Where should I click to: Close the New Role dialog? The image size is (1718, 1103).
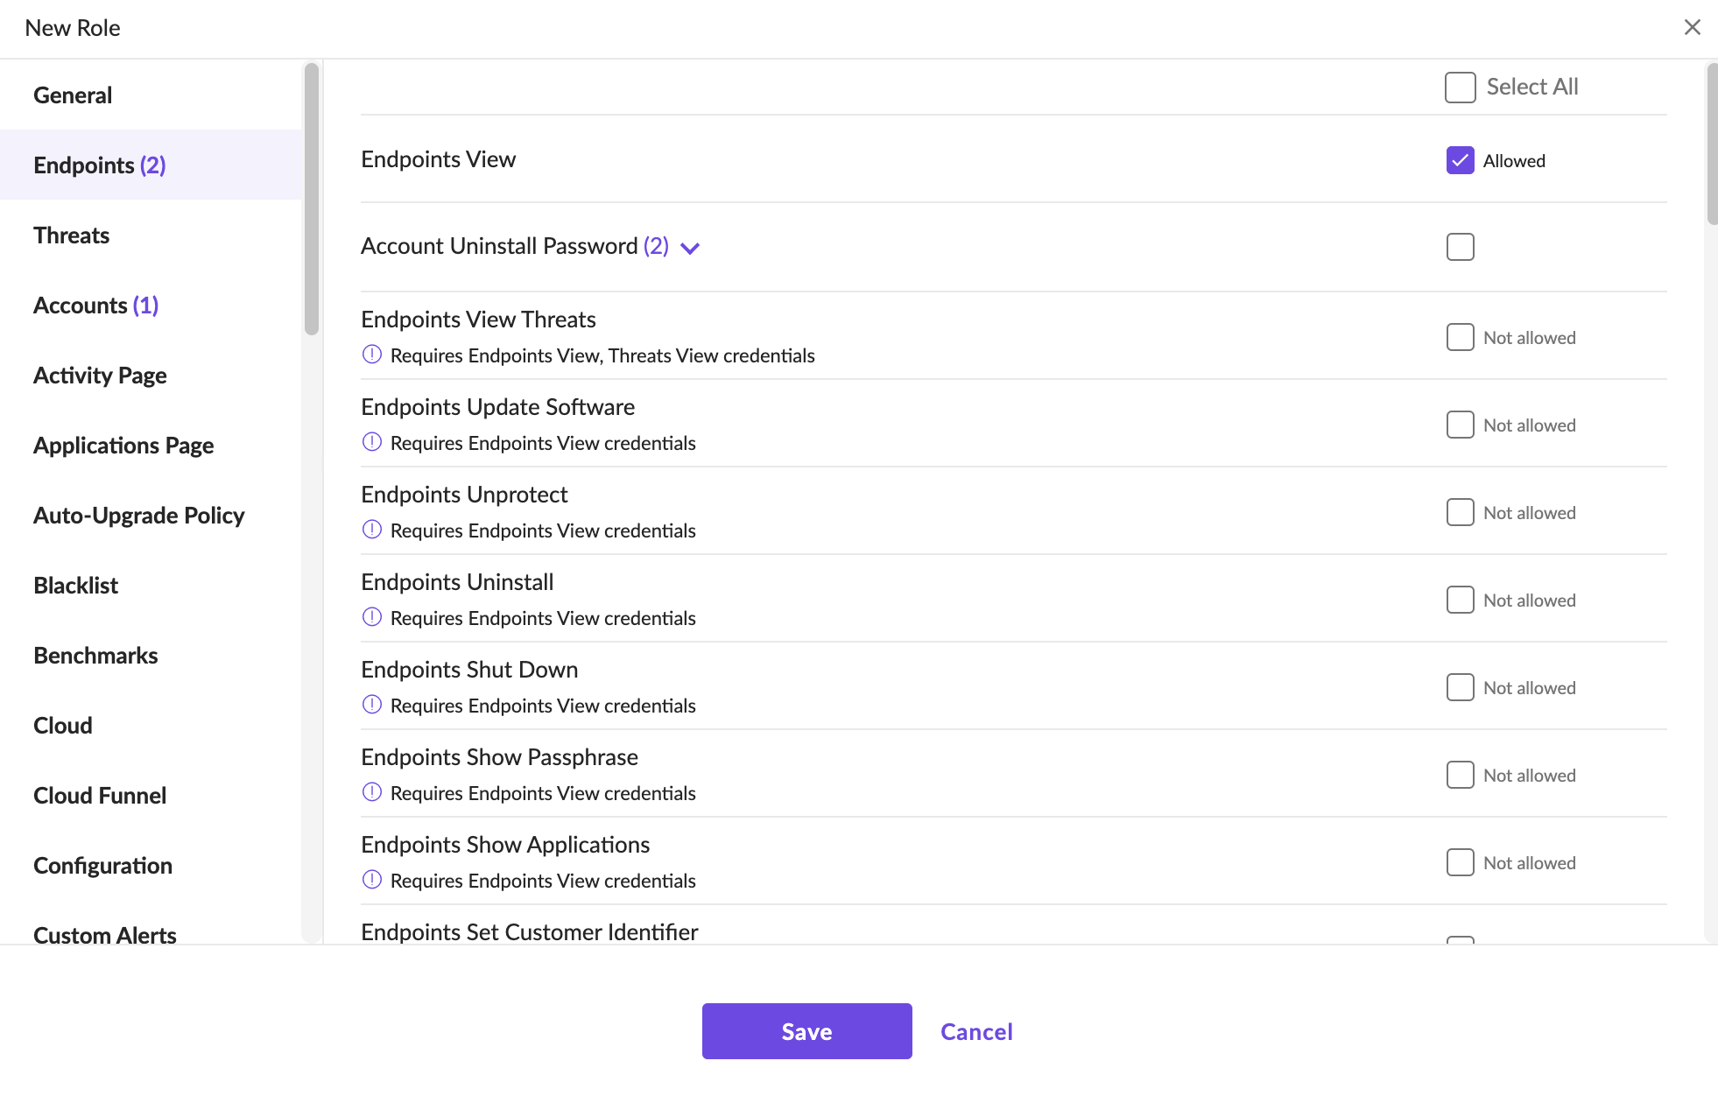pos(1692,27)
